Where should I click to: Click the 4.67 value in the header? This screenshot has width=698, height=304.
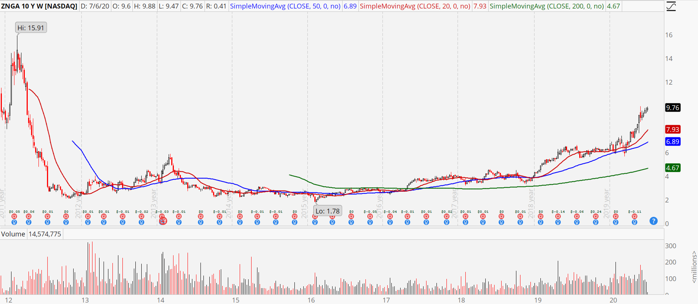coord(613,6)
